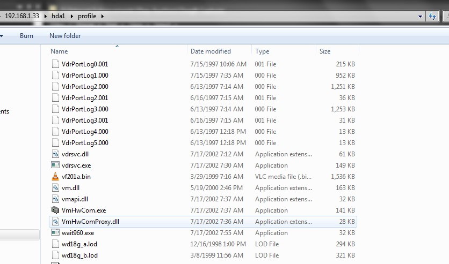Screen dimensions: 449x264
Task: Click the VLC cone icon for vf201a.bin
Action: click(55, 177)
